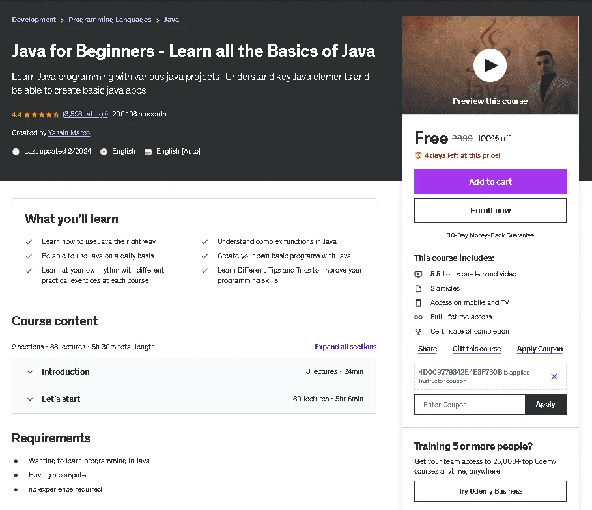The width and height of the screenshot is (592, 510).
Task: Click the Enroll now button
Action: (x=490, y=211)
